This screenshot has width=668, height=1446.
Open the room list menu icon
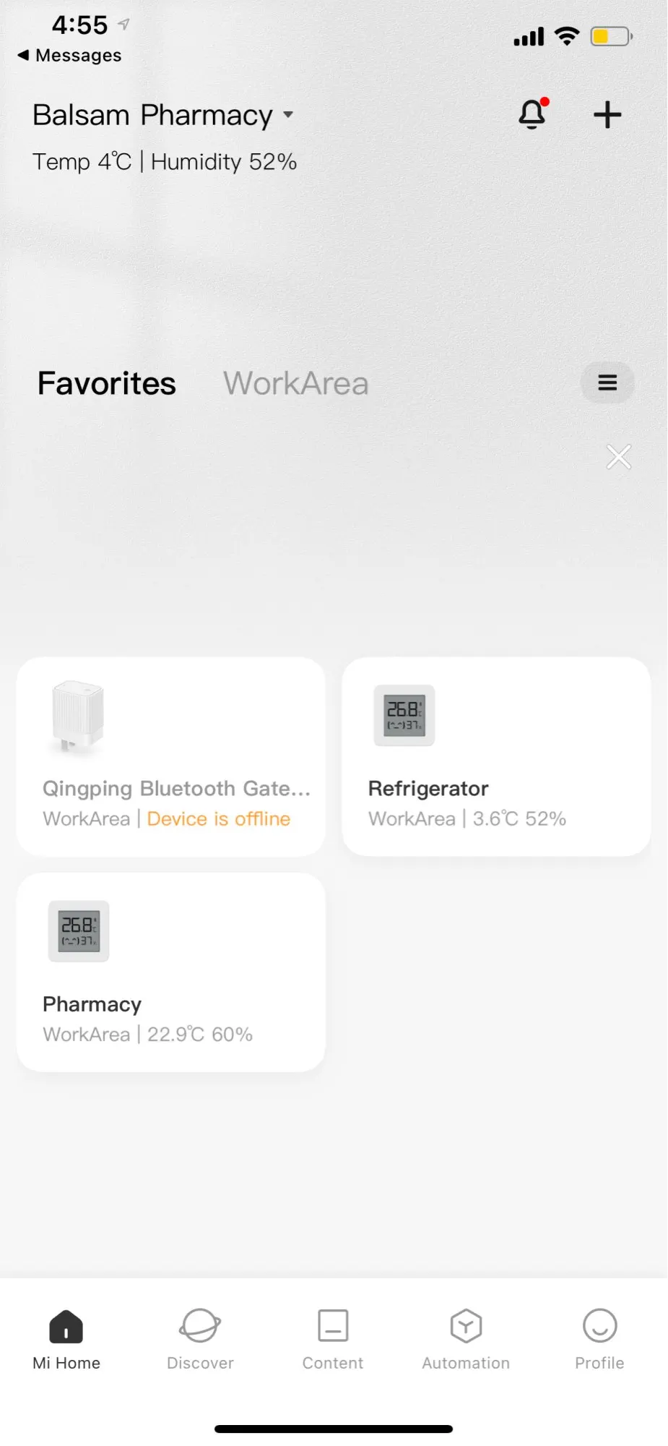[x=607, y=382]
